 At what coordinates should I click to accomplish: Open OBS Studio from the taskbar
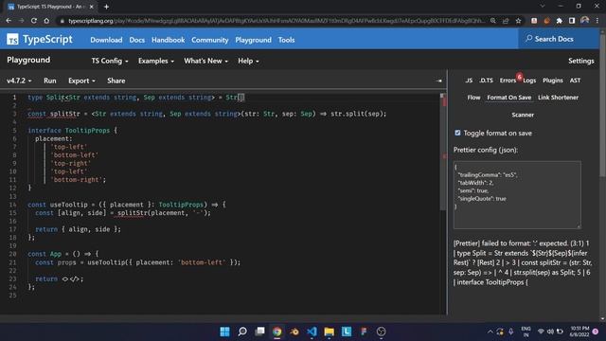pos(381,332)
